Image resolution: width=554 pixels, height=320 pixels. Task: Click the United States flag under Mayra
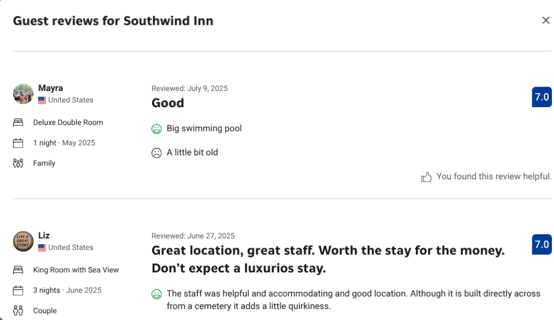tap(42, 100)
